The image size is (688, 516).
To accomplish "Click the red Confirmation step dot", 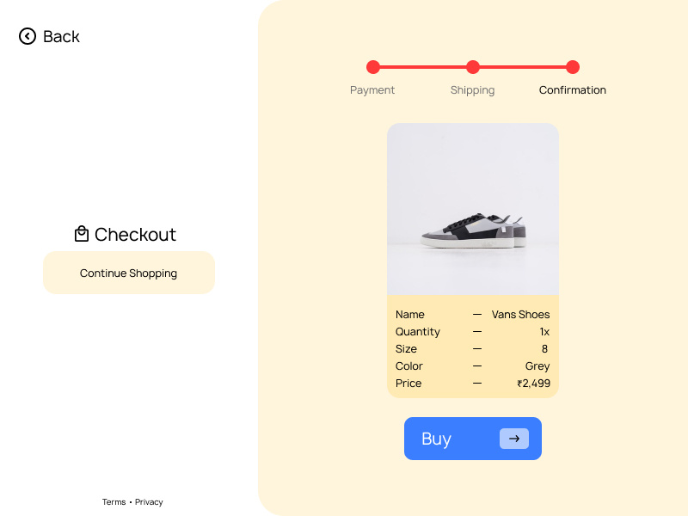I will point(573,66).
